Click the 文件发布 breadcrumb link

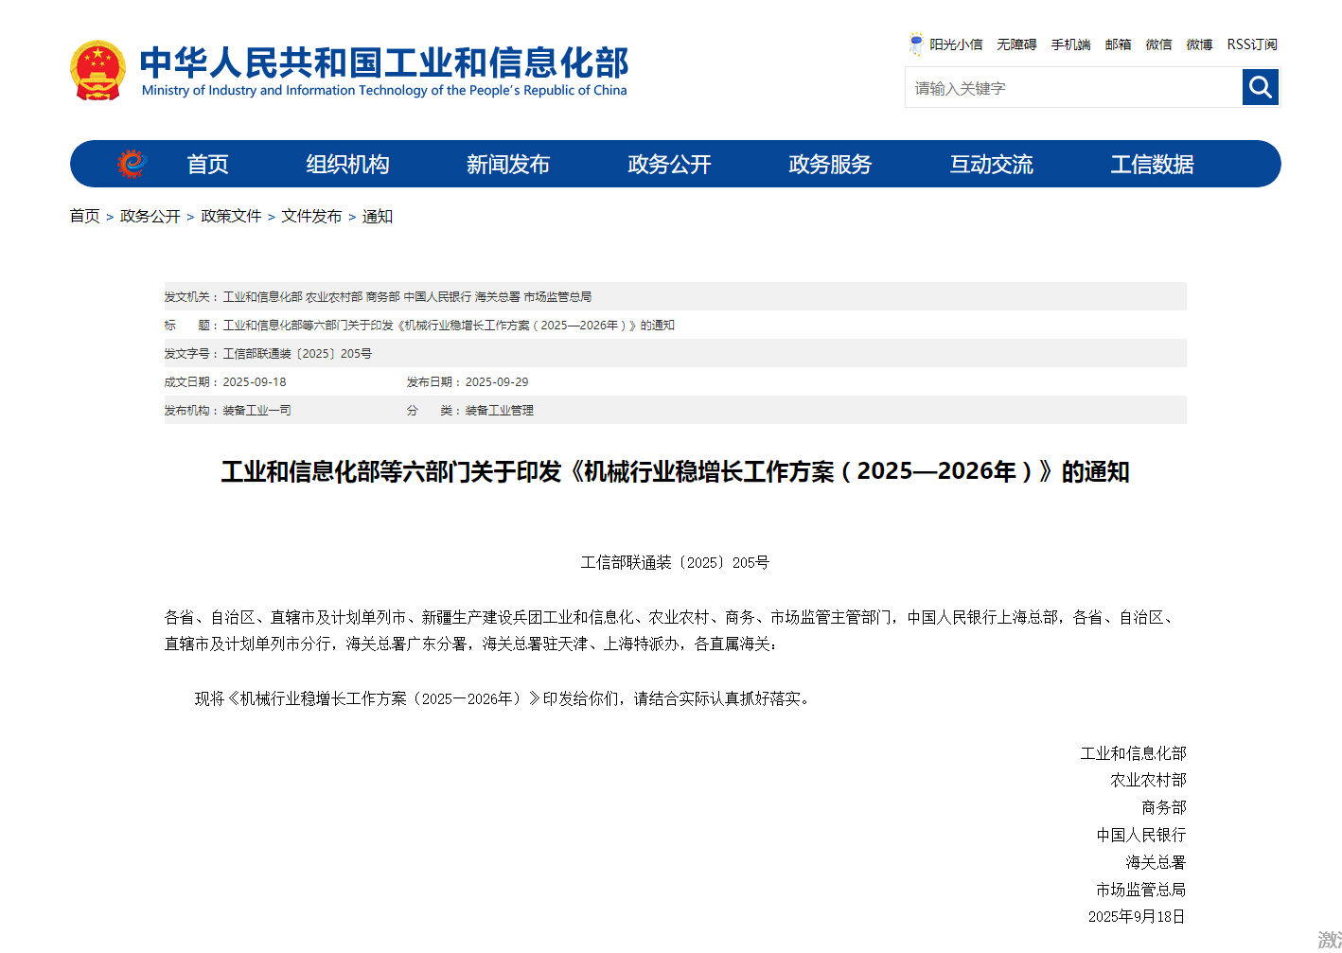(x=311, y=216)
